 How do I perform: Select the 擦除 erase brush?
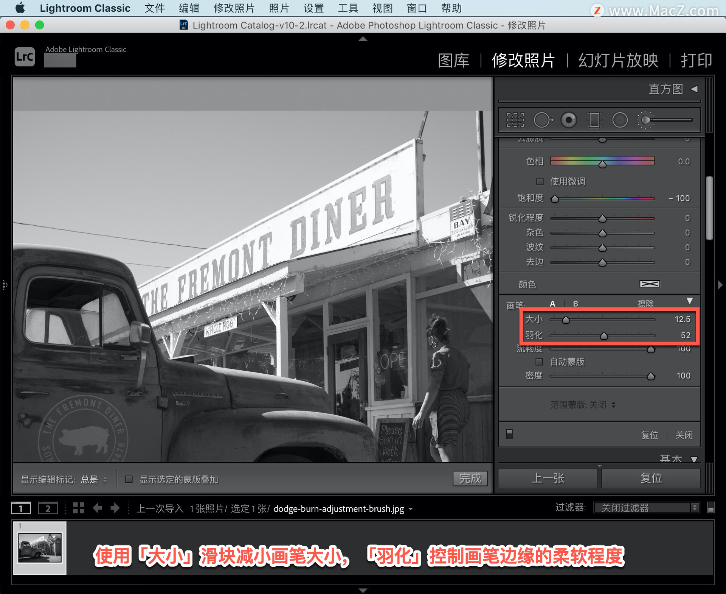645,304
